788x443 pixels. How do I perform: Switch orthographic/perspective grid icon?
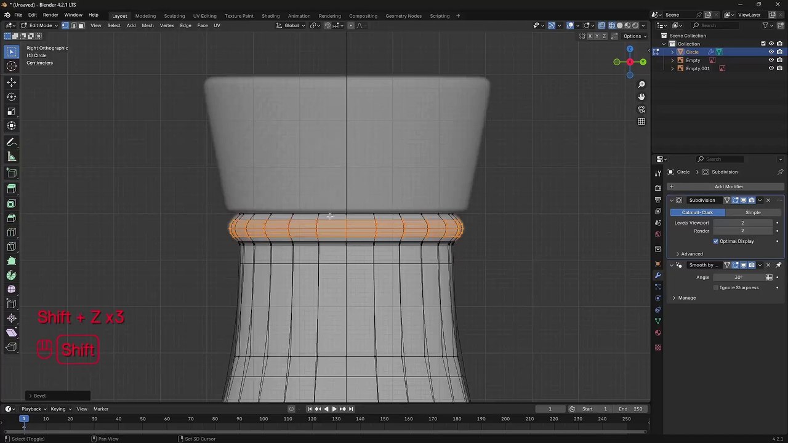click(x=641, y=121)
